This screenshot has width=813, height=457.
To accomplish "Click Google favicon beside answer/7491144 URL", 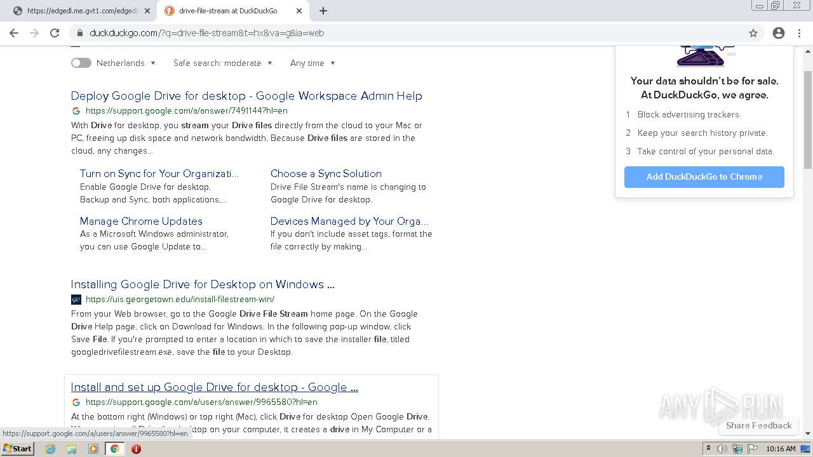I will (76, 110).
